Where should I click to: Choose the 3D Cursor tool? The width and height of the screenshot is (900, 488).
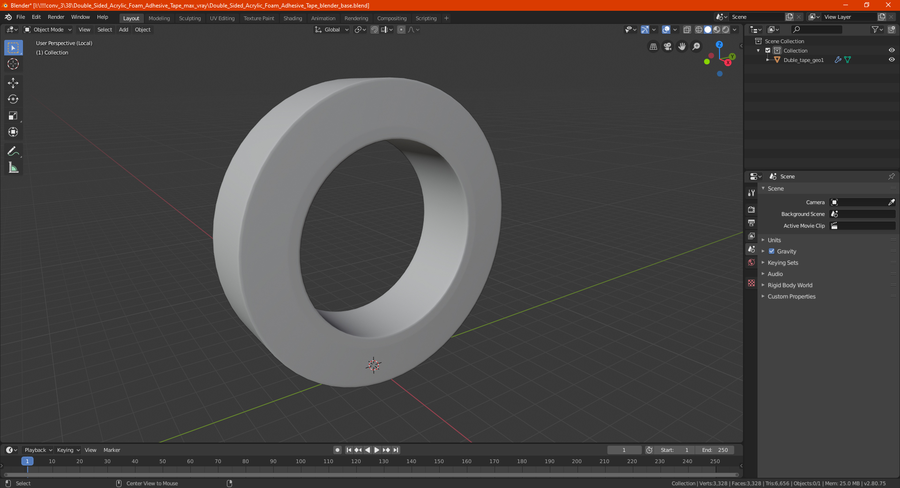tap(13, 64)
